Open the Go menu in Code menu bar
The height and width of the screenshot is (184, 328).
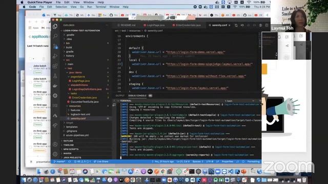pos(82,7)
